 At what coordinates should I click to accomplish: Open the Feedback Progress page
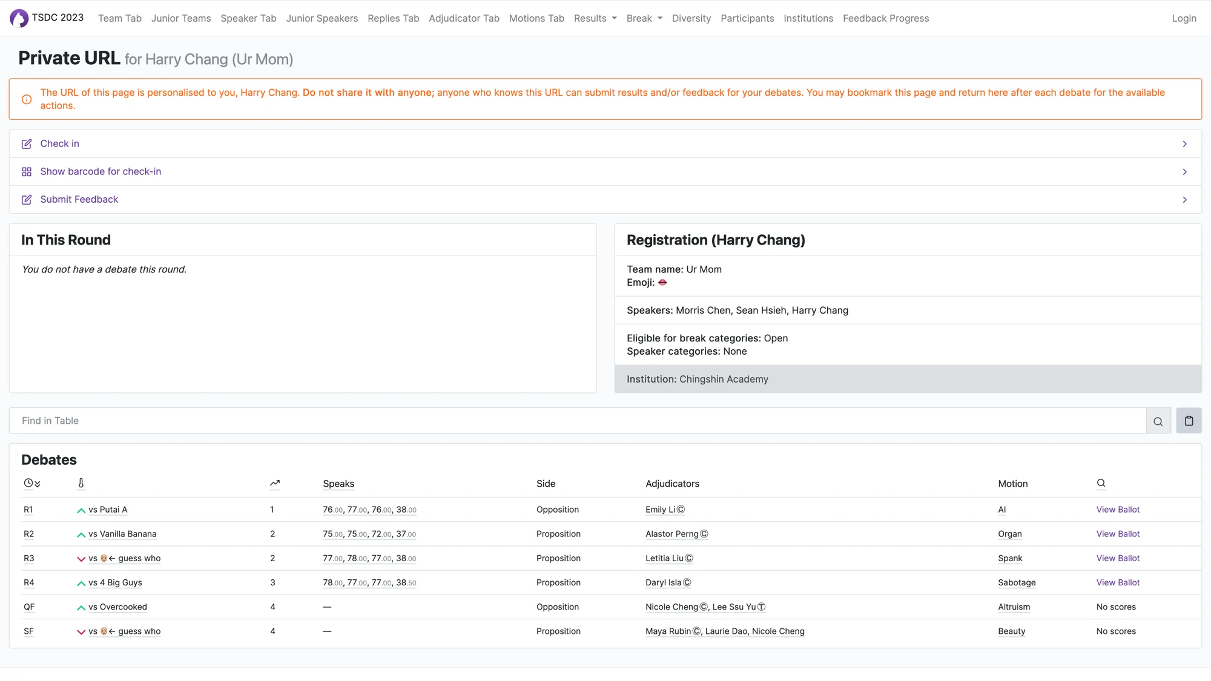(885, 18)
